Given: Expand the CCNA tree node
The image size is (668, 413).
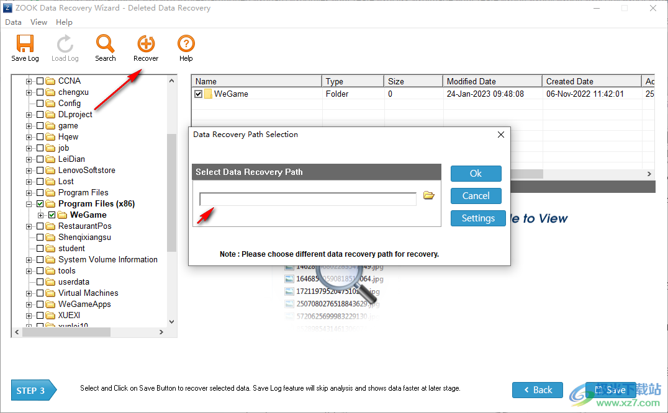Looking at the screenshot, I should click(x=29, y=81).
